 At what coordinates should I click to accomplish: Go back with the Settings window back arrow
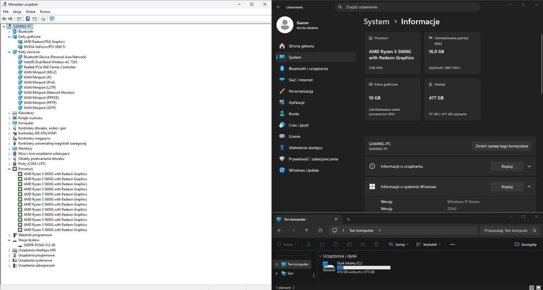[279, 7]
